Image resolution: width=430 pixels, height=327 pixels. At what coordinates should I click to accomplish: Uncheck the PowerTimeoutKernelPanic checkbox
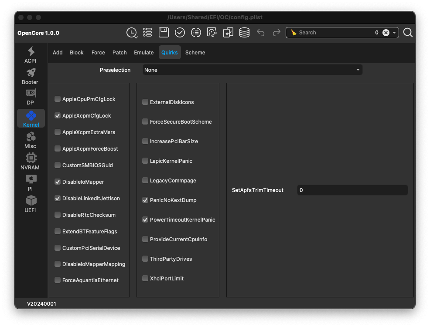pos(145,219)
